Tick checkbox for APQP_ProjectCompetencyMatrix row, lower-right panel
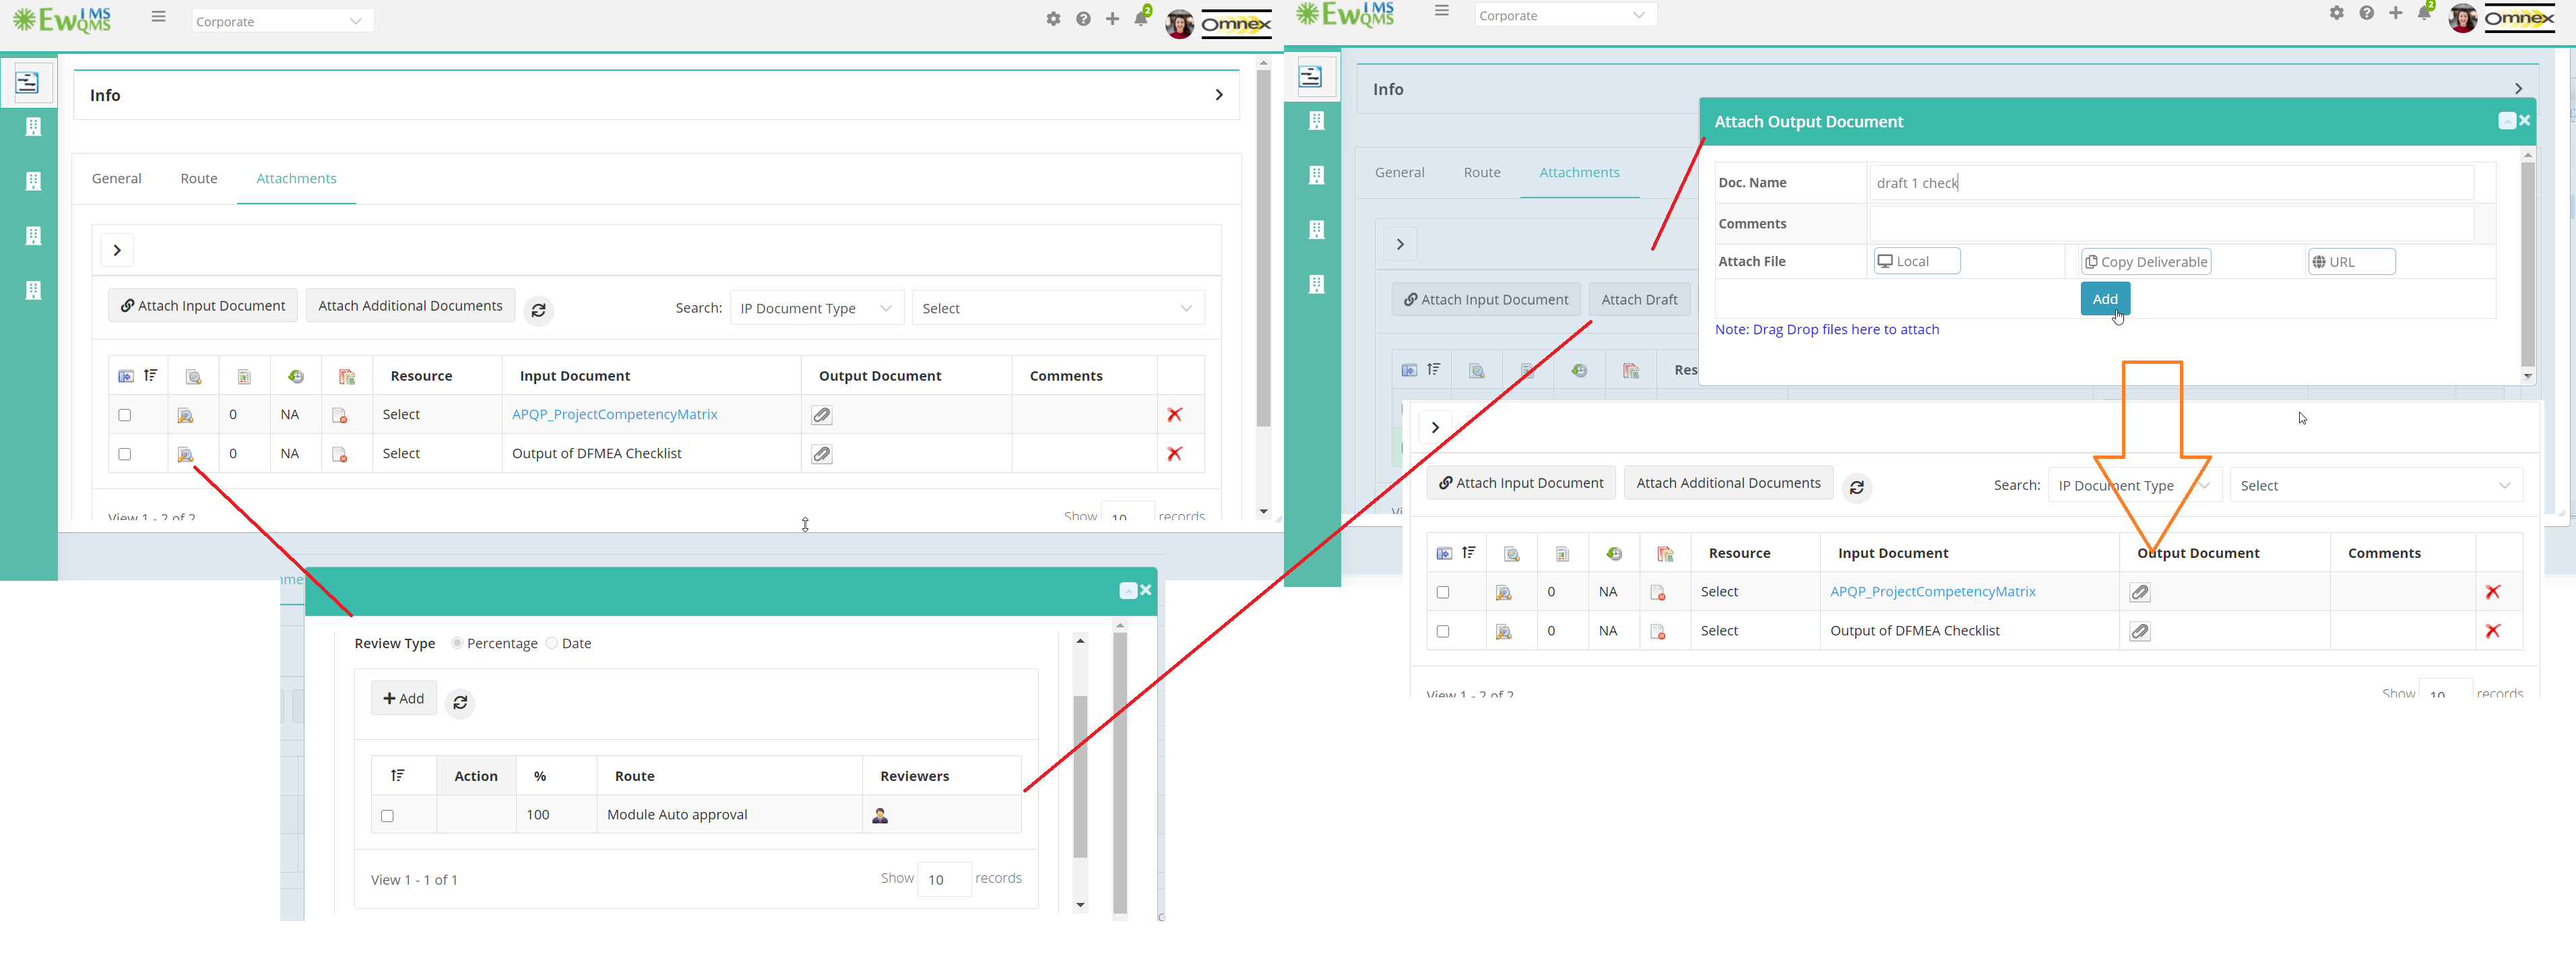The image size is (2576, 973). [1443, 592]
